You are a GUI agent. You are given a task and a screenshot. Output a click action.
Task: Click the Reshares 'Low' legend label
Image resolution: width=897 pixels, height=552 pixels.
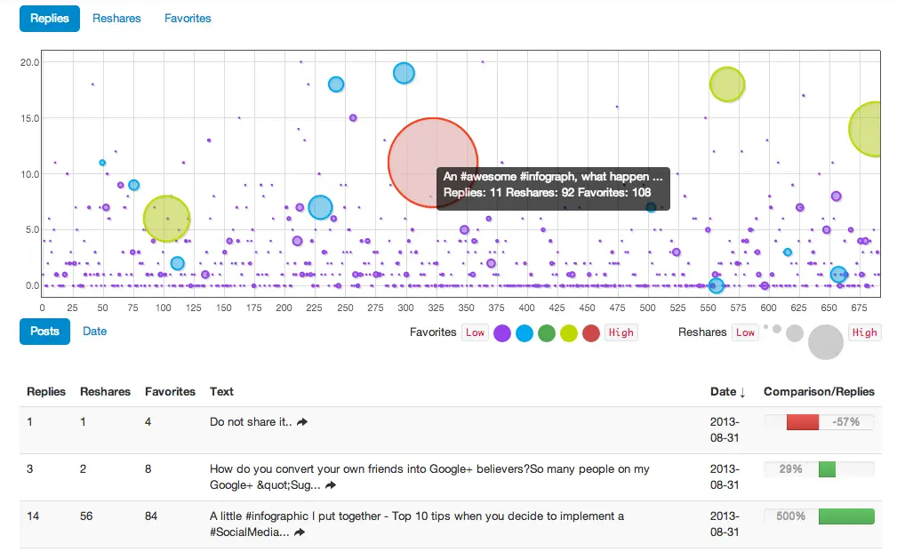[x=745, y=332]
